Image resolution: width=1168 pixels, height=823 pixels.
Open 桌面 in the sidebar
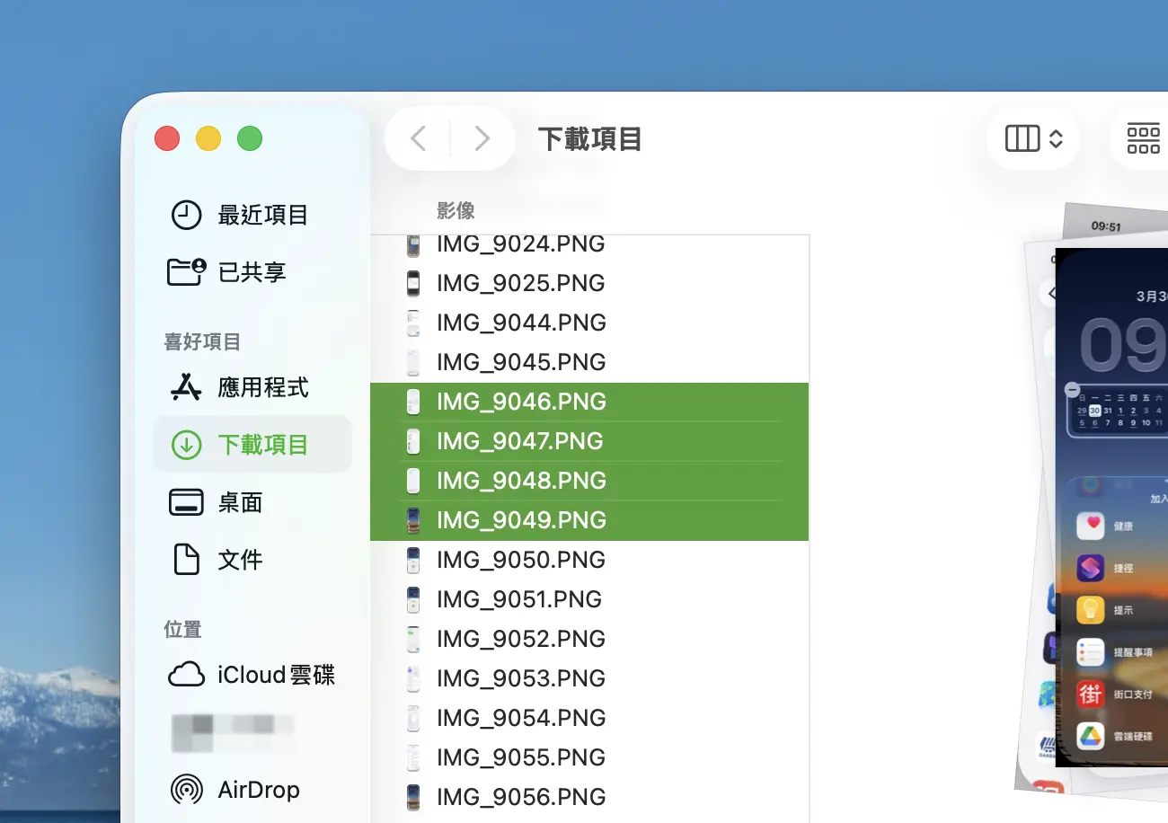[x=252, y=502]
